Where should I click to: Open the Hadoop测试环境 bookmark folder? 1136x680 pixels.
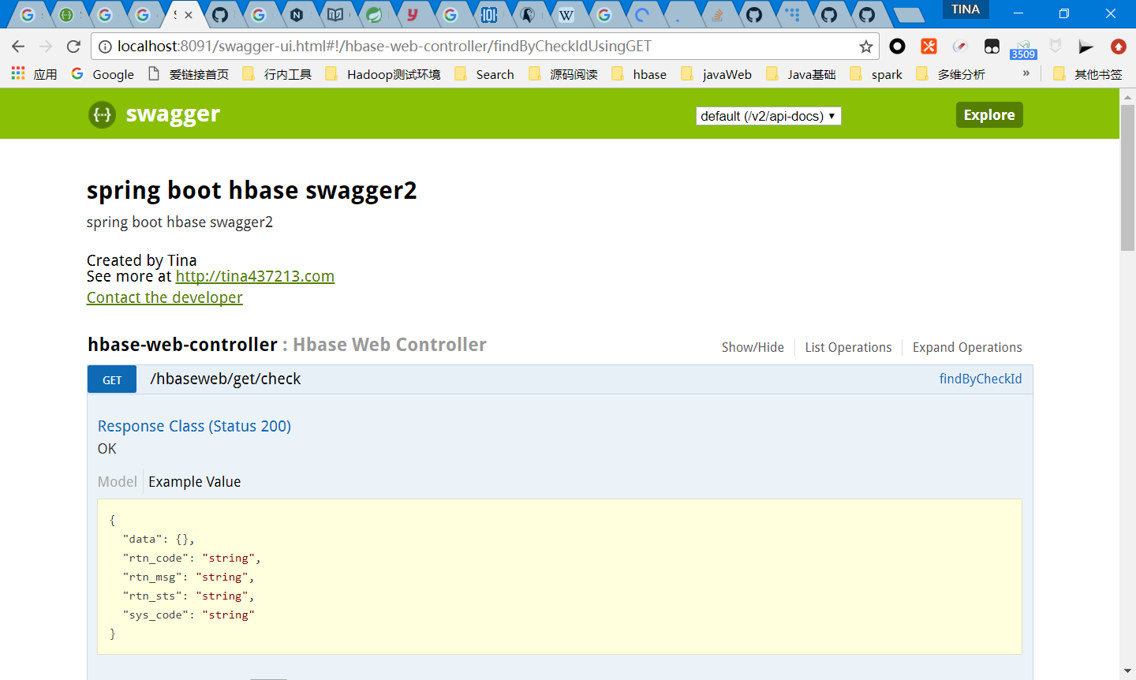pos(383,74)
